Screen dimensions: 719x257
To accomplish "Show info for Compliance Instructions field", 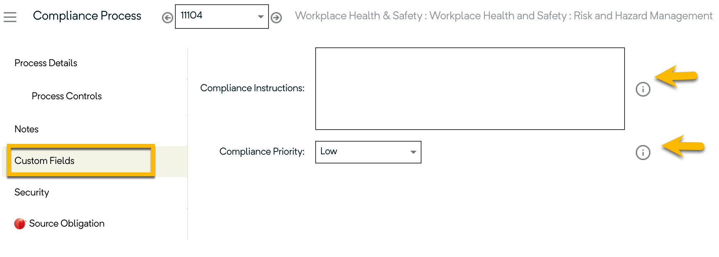I will tap(643, 89).
